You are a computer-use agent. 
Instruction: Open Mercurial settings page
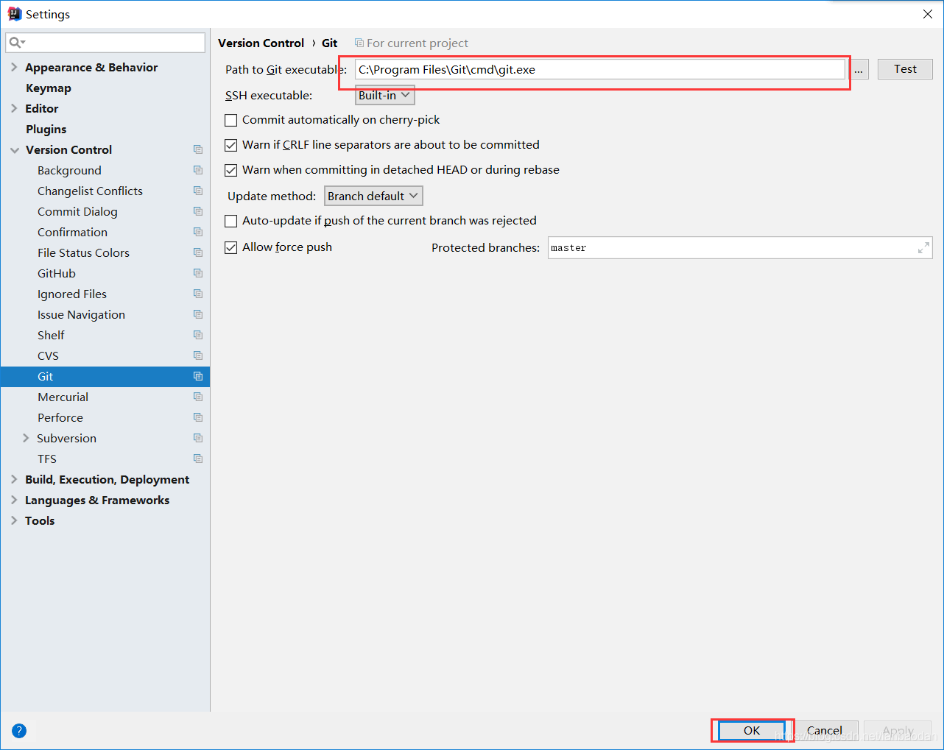[x=63, y=397]
